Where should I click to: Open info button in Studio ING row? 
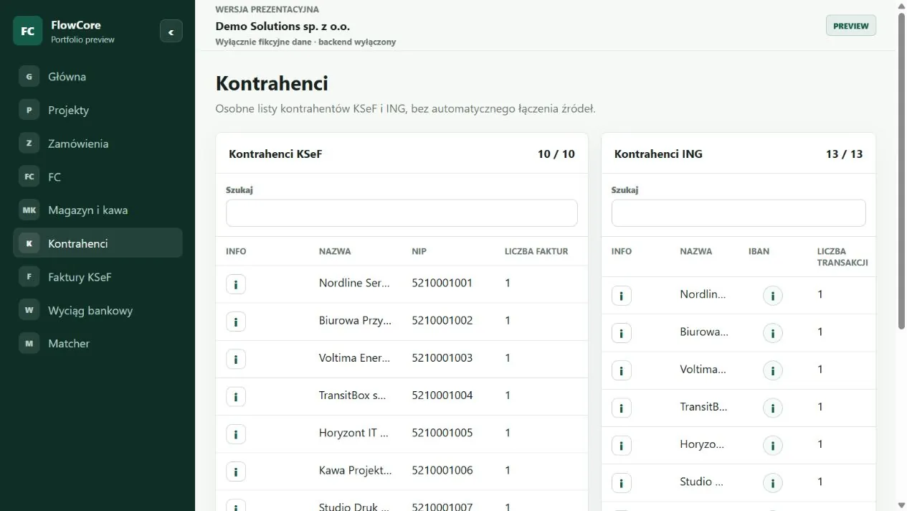tap(621, 482)
